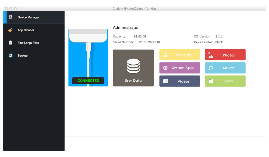Click the gear icon on System Apps tile

pyautogui.click(x=165, y=68)
